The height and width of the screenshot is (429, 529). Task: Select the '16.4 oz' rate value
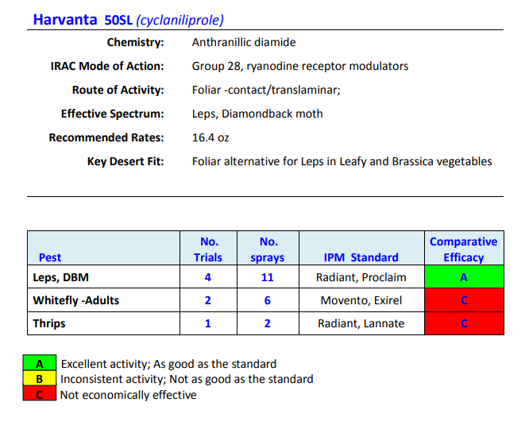[210, 137]
